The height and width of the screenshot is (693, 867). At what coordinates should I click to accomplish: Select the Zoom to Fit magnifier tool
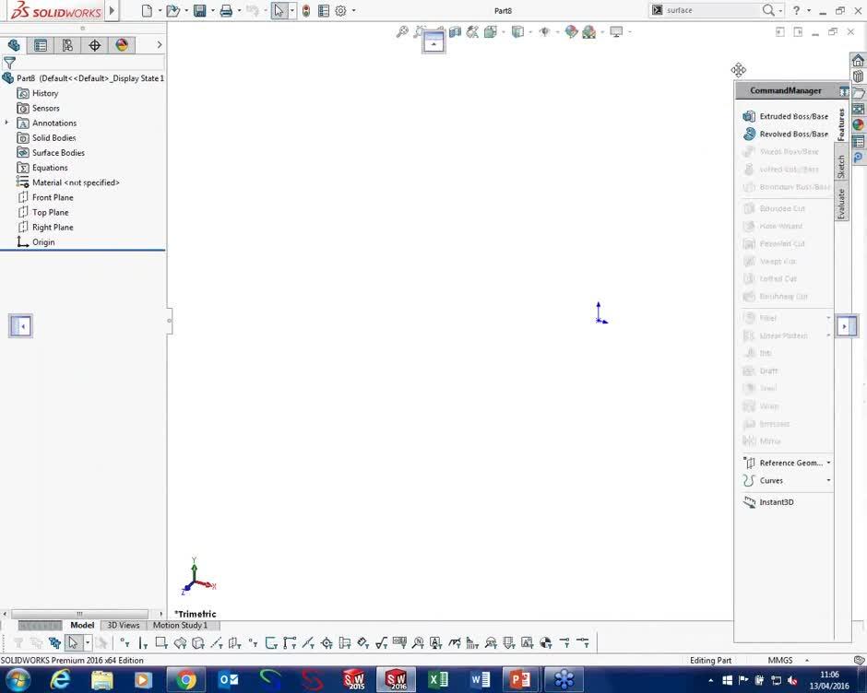coord(401,30)
